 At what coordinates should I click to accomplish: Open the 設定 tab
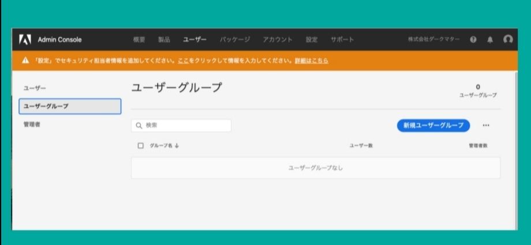[312, 40]
